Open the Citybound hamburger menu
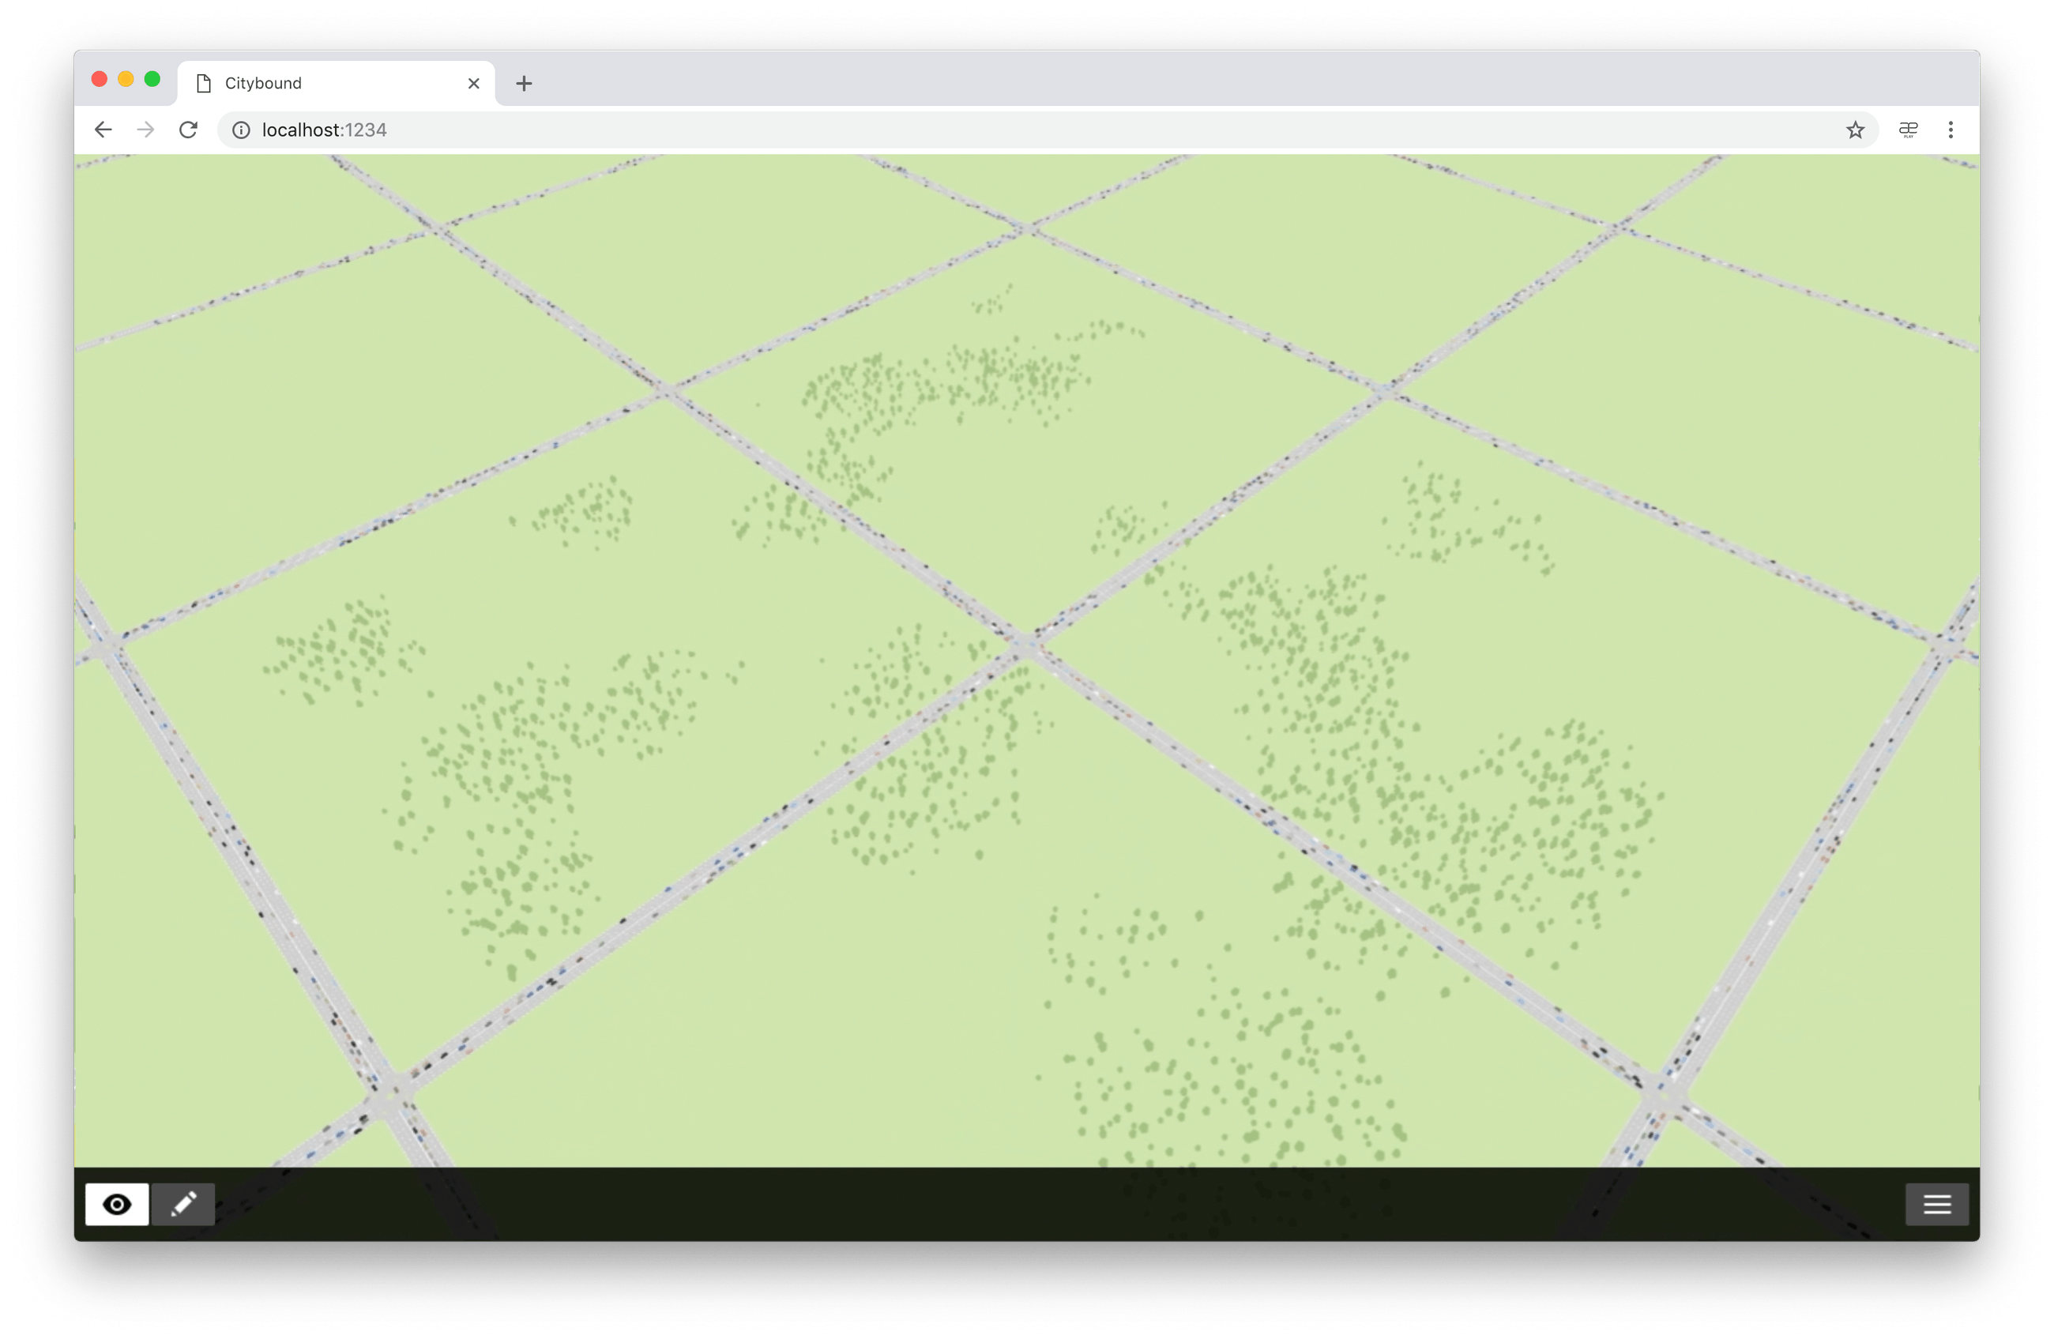Image resolution: width=2054 pixels, height=1339 pixels. [1936, 1204]
